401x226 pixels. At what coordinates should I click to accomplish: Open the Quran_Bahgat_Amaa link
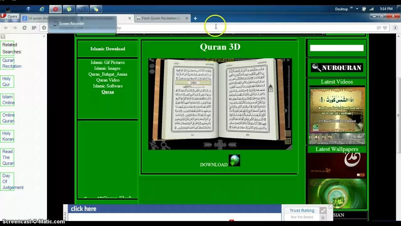click(108, 74)
